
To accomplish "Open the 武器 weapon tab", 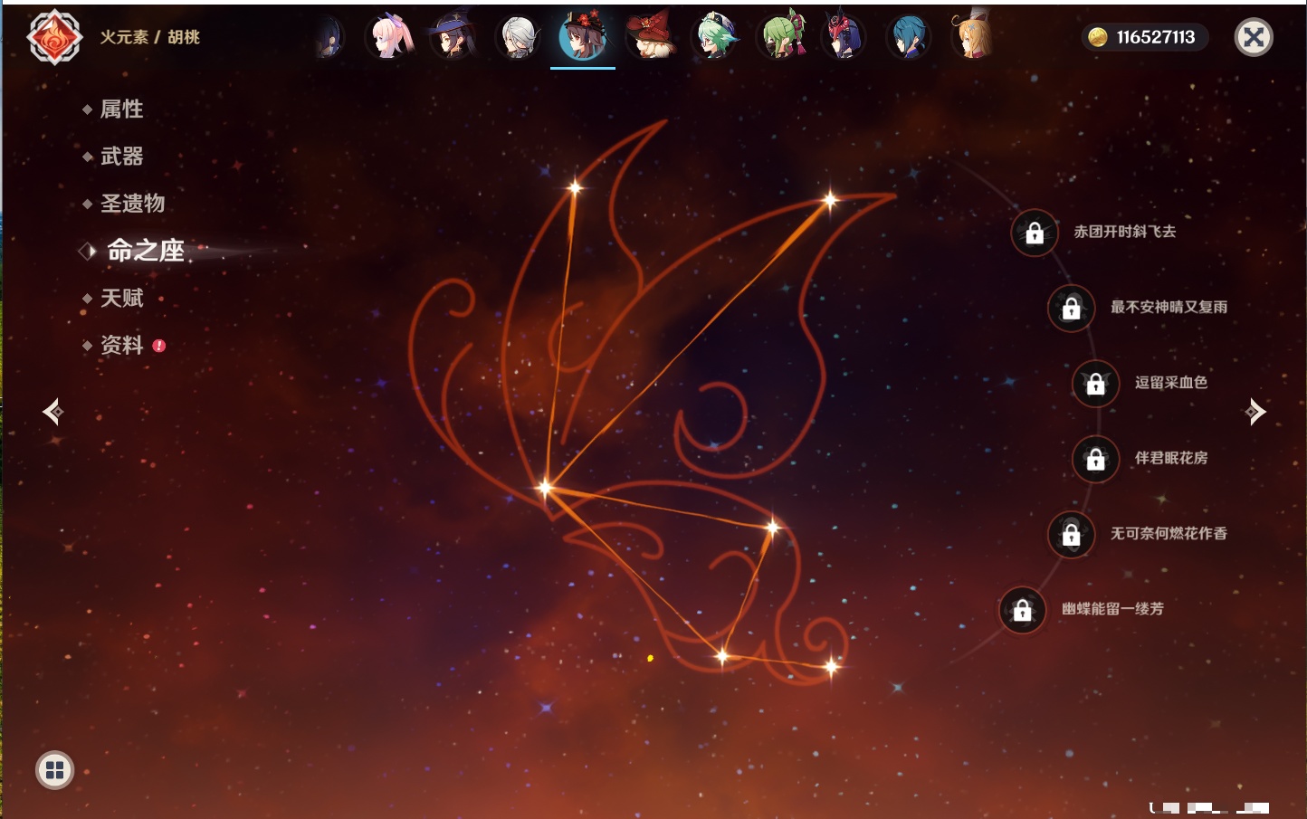I will tap(121, 157).
